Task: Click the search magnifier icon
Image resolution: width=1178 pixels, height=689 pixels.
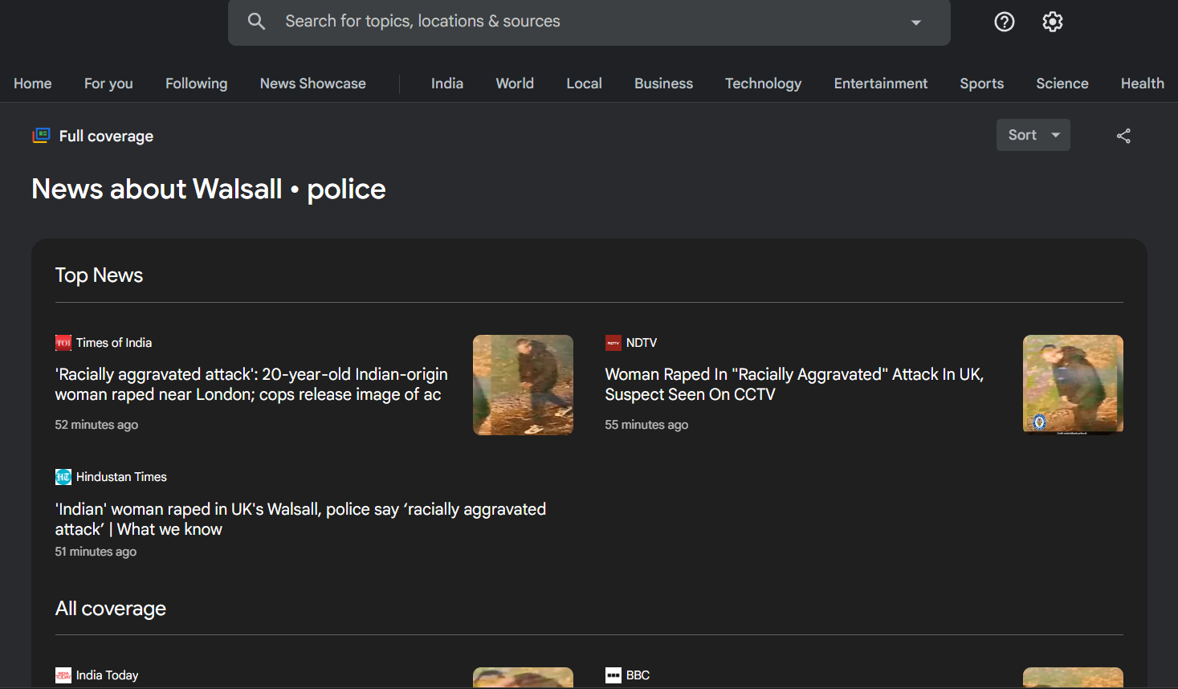Action: click(256, 22)
